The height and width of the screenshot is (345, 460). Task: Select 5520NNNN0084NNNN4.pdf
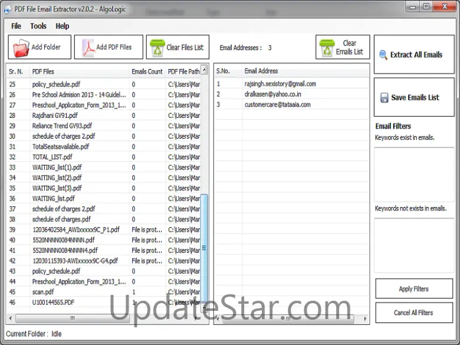click(x=104, y=251)
